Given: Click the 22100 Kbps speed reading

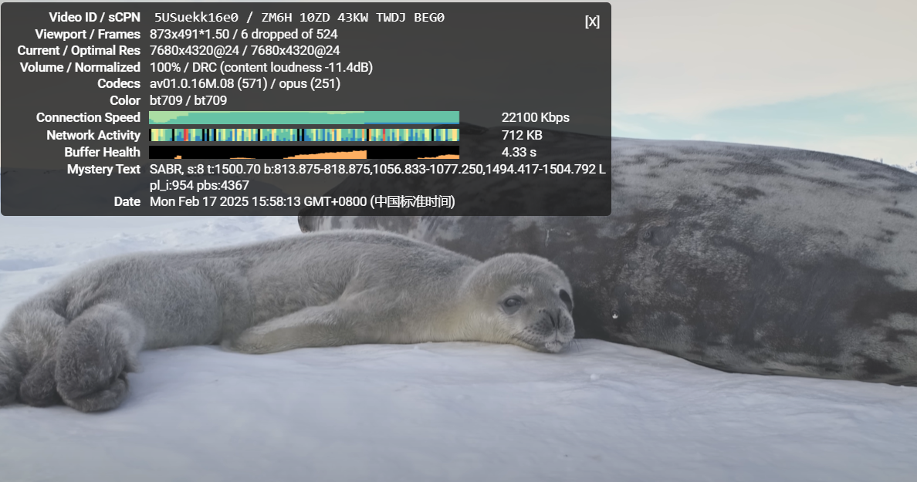Looking at the screenshot, I should [x=535, y=117].
